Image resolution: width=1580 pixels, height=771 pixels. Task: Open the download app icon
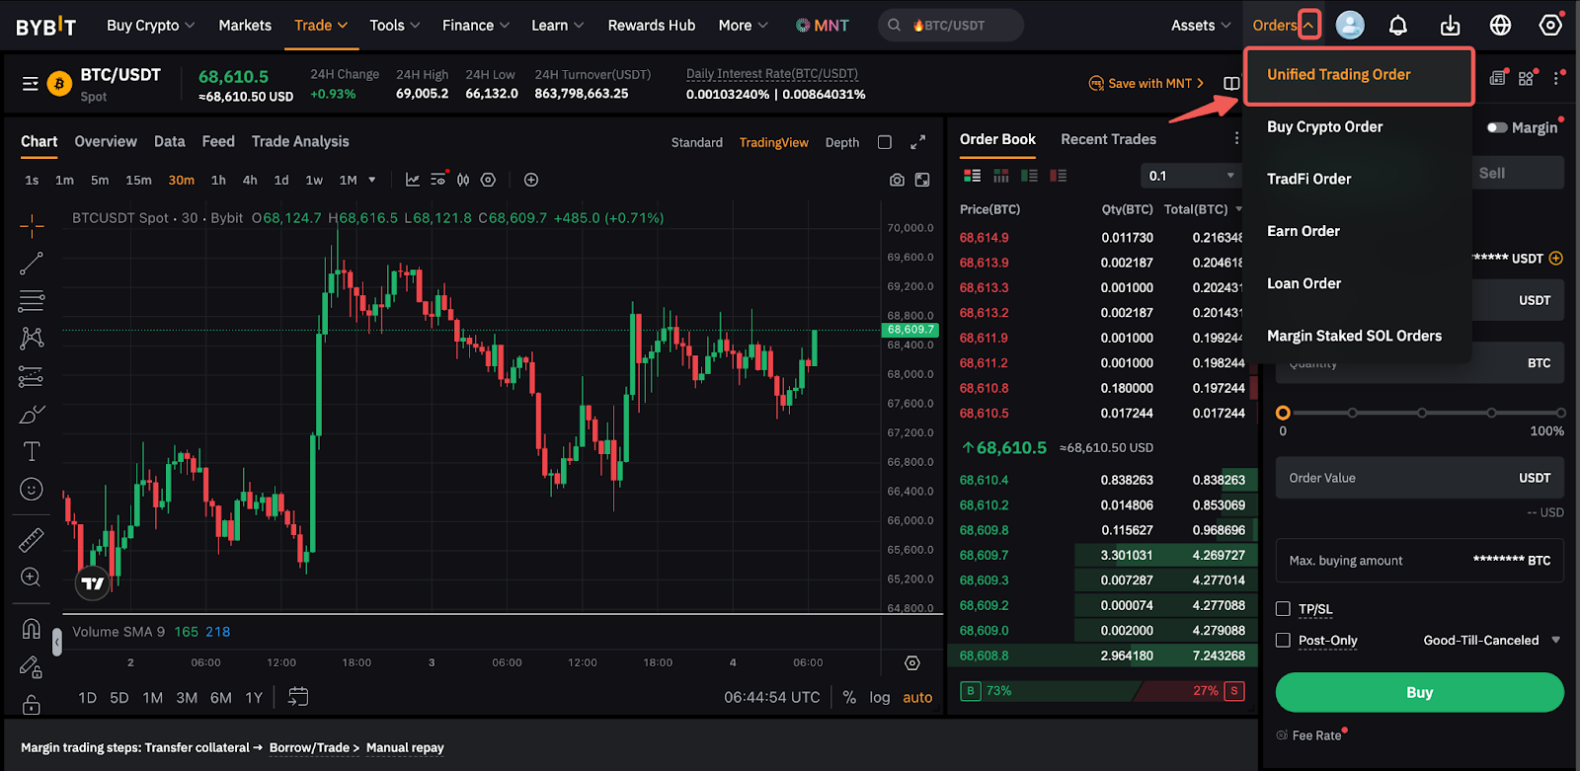click(x=1450, y=26)
